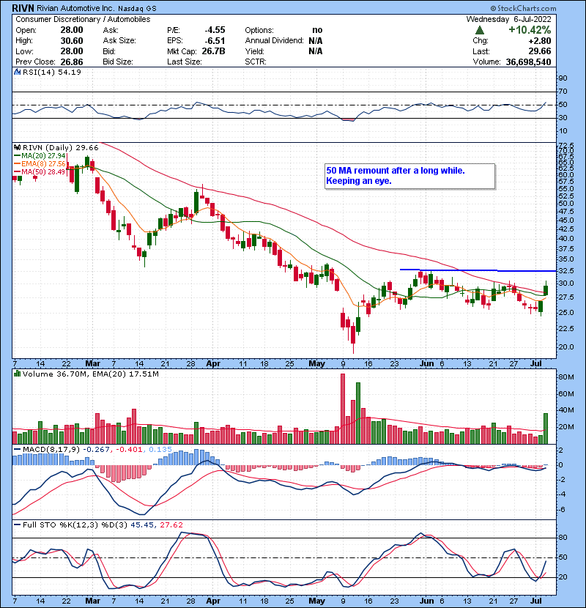Click the MA(20) 27.94 legend entry
Image resolution: width=586 pixels, height=608 pixels.
(x=40, y=155)
